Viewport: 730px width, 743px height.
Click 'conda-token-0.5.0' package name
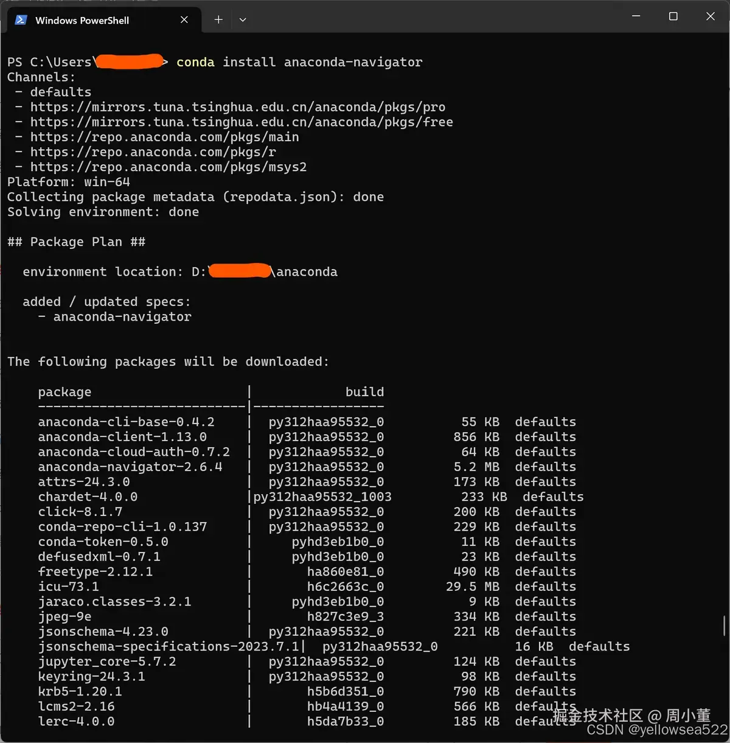point(103,542)
